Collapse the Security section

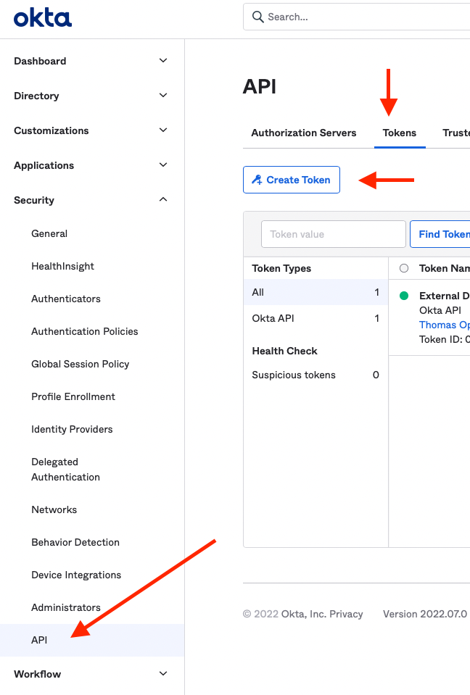163,200
